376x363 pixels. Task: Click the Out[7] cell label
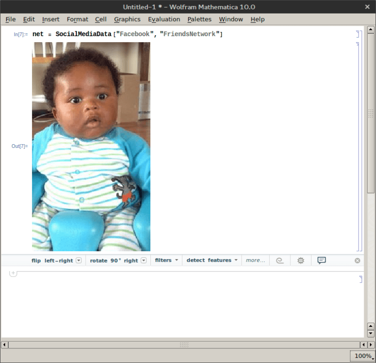20,146
